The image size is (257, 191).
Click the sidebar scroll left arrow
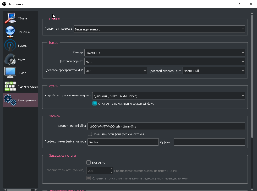coord(5,190)
